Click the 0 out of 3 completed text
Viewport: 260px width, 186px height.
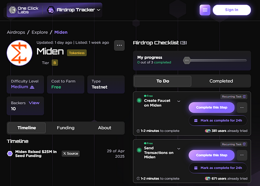154,62
